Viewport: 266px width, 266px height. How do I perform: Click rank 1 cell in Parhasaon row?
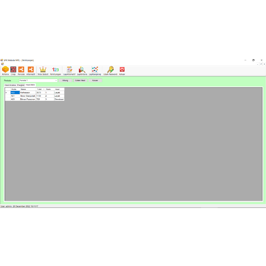click(49, 93)
